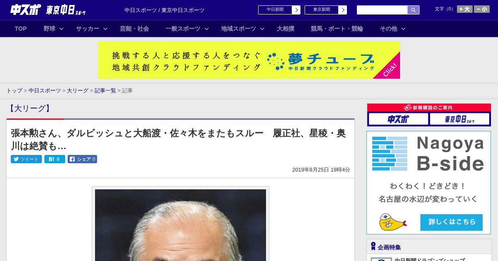
Task: Open the 一般スポーツ navigation menu
Action: point(183,29)
